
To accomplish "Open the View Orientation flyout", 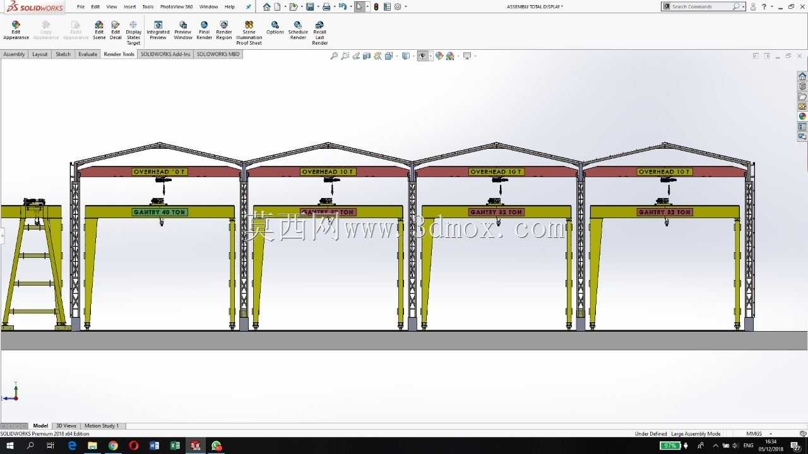I will (x=389, y=56).
